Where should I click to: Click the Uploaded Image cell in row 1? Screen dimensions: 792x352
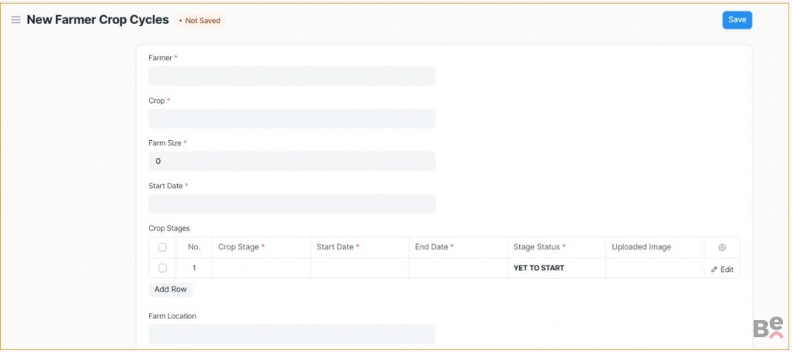[x=654, y=268]
